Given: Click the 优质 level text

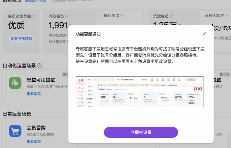Looking at the screenshot, I should (16, 25).
